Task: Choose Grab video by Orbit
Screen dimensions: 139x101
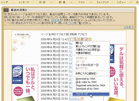Action: tap(91, 82)
